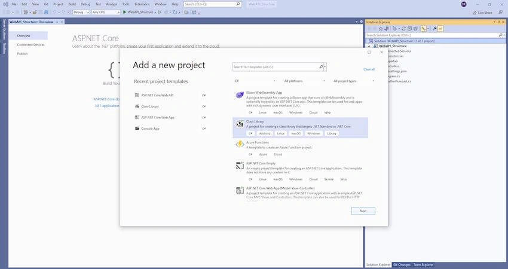
Task: Open the Build menu
Action: tap(72, 4)
